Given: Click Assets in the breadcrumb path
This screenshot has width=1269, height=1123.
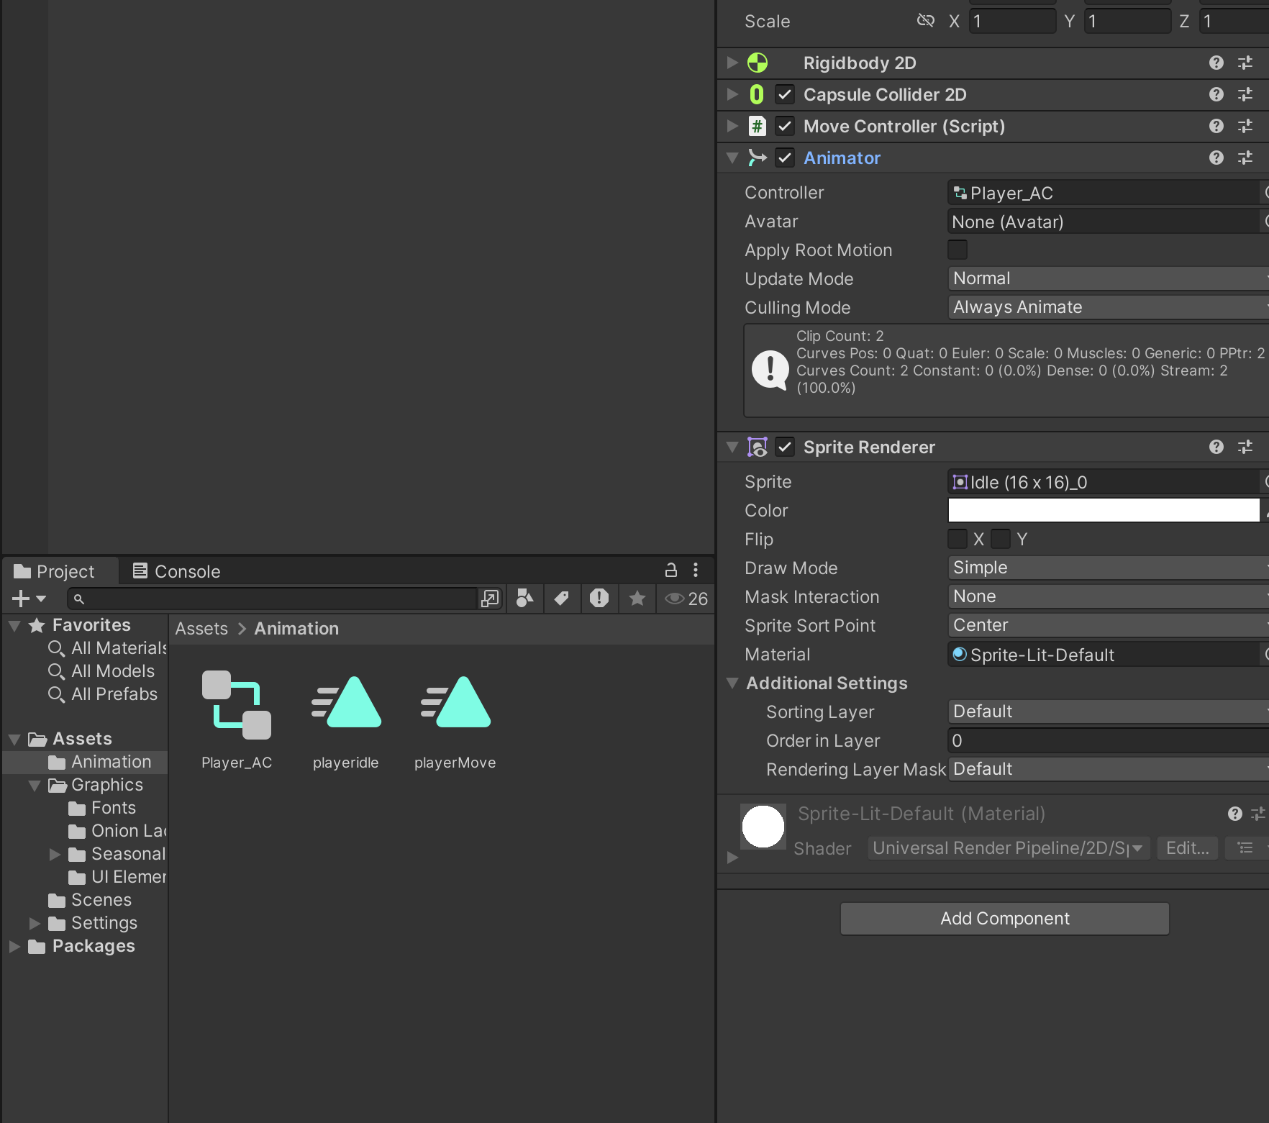Looking at the screenshot, I should 201,629.
